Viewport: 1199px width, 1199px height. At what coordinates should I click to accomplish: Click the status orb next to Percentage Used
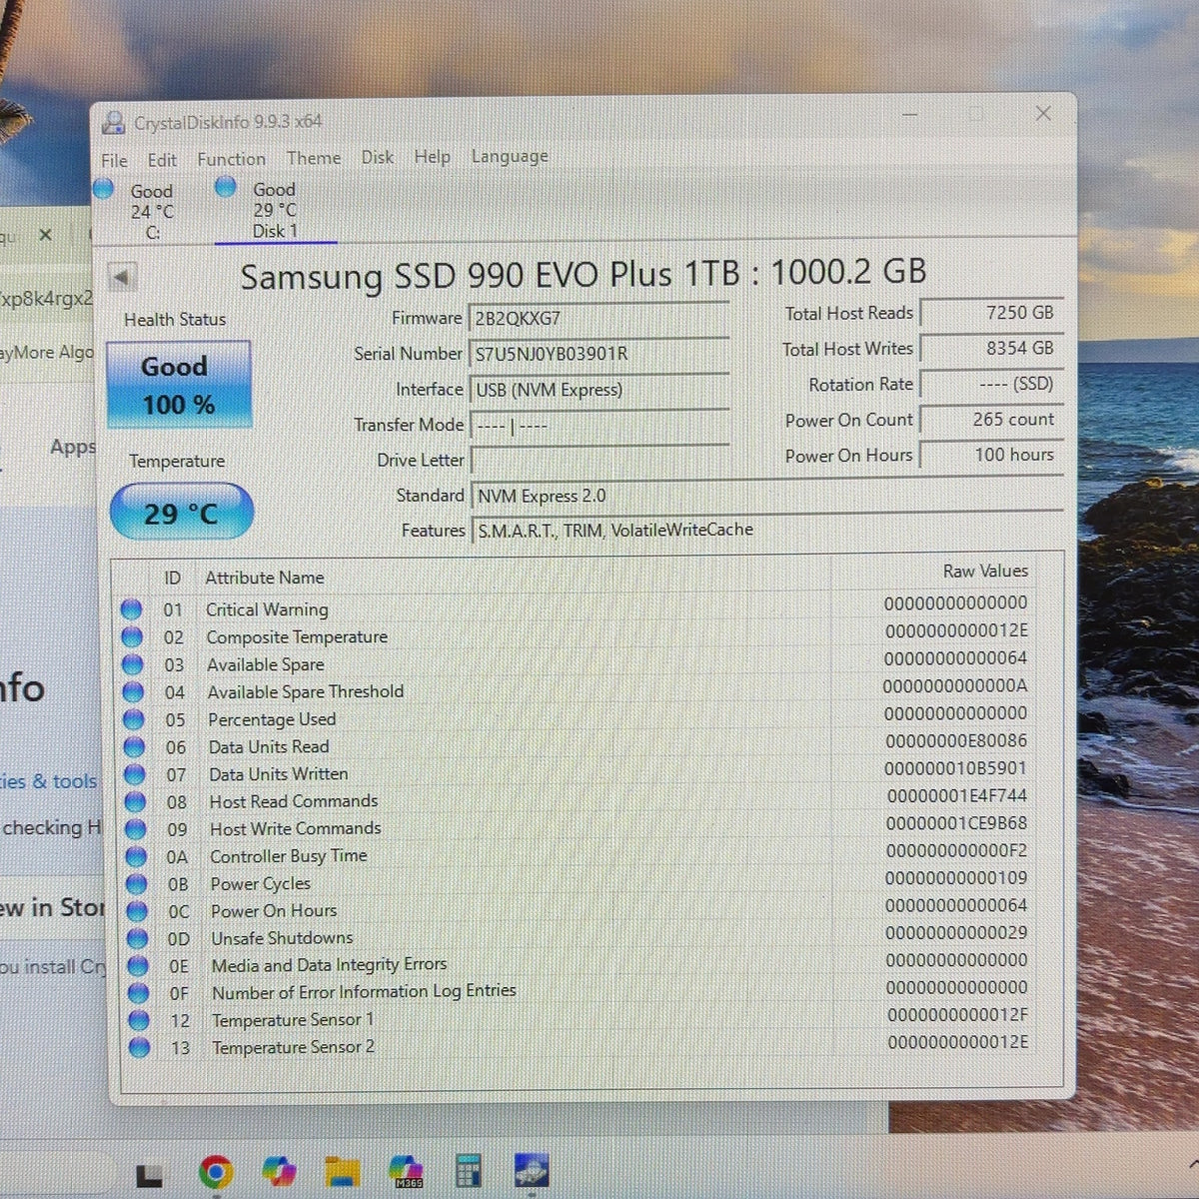[x=133, y=719]
